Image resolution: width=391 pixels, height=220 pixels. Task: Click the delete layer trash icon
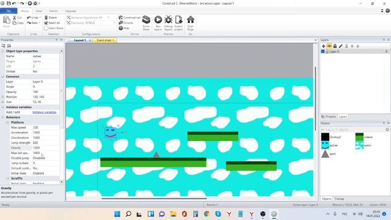pyautogui.click(x=346, y=46)
